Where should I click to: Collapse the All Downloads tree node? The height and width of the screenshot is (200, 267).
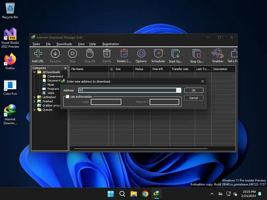[34, 72]
